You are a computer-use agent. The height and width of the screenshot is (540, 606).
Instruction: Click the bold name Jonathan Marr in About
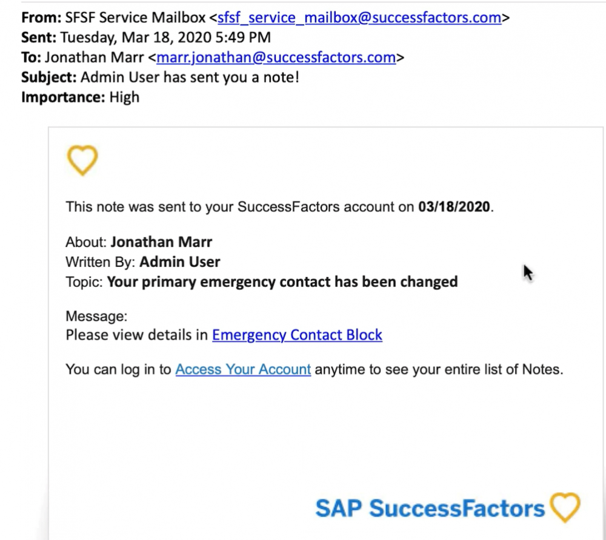click(x=161, y=242)
